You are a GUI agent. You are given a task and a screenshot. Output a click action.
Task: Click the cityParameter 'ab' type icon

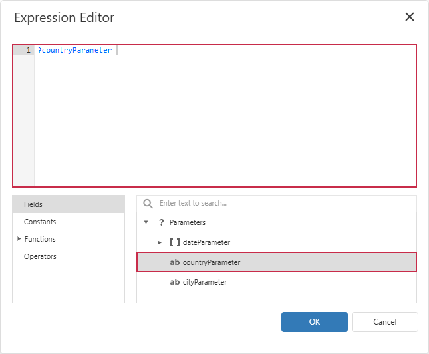pos(175,282)
